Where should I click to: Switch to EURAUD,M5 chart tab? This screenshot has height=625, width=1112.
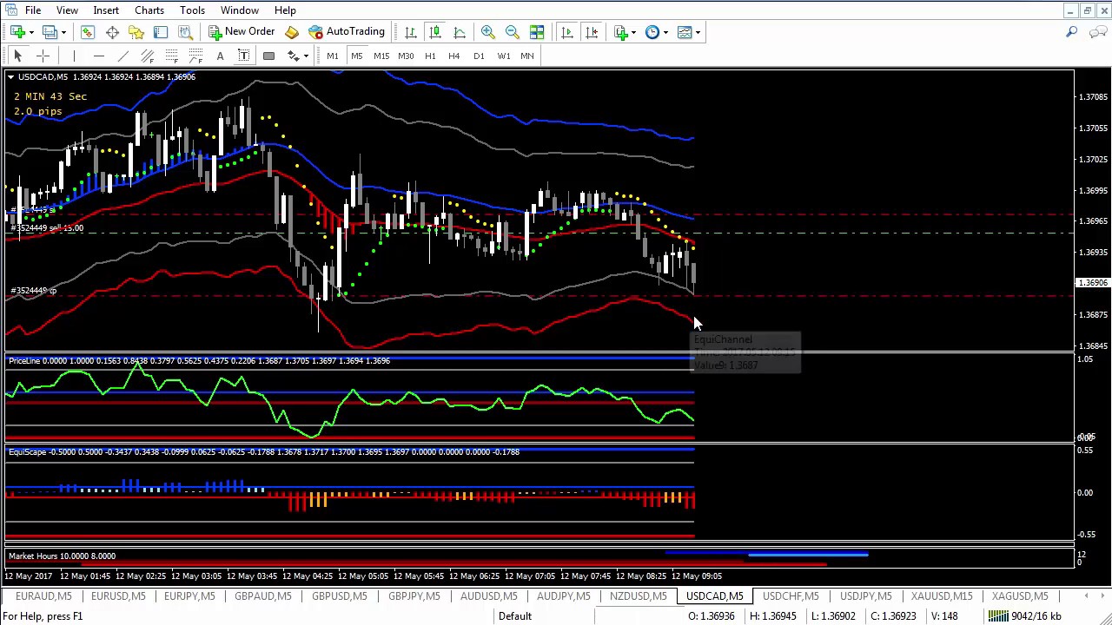pyautogui.click(x=43, y=596)
